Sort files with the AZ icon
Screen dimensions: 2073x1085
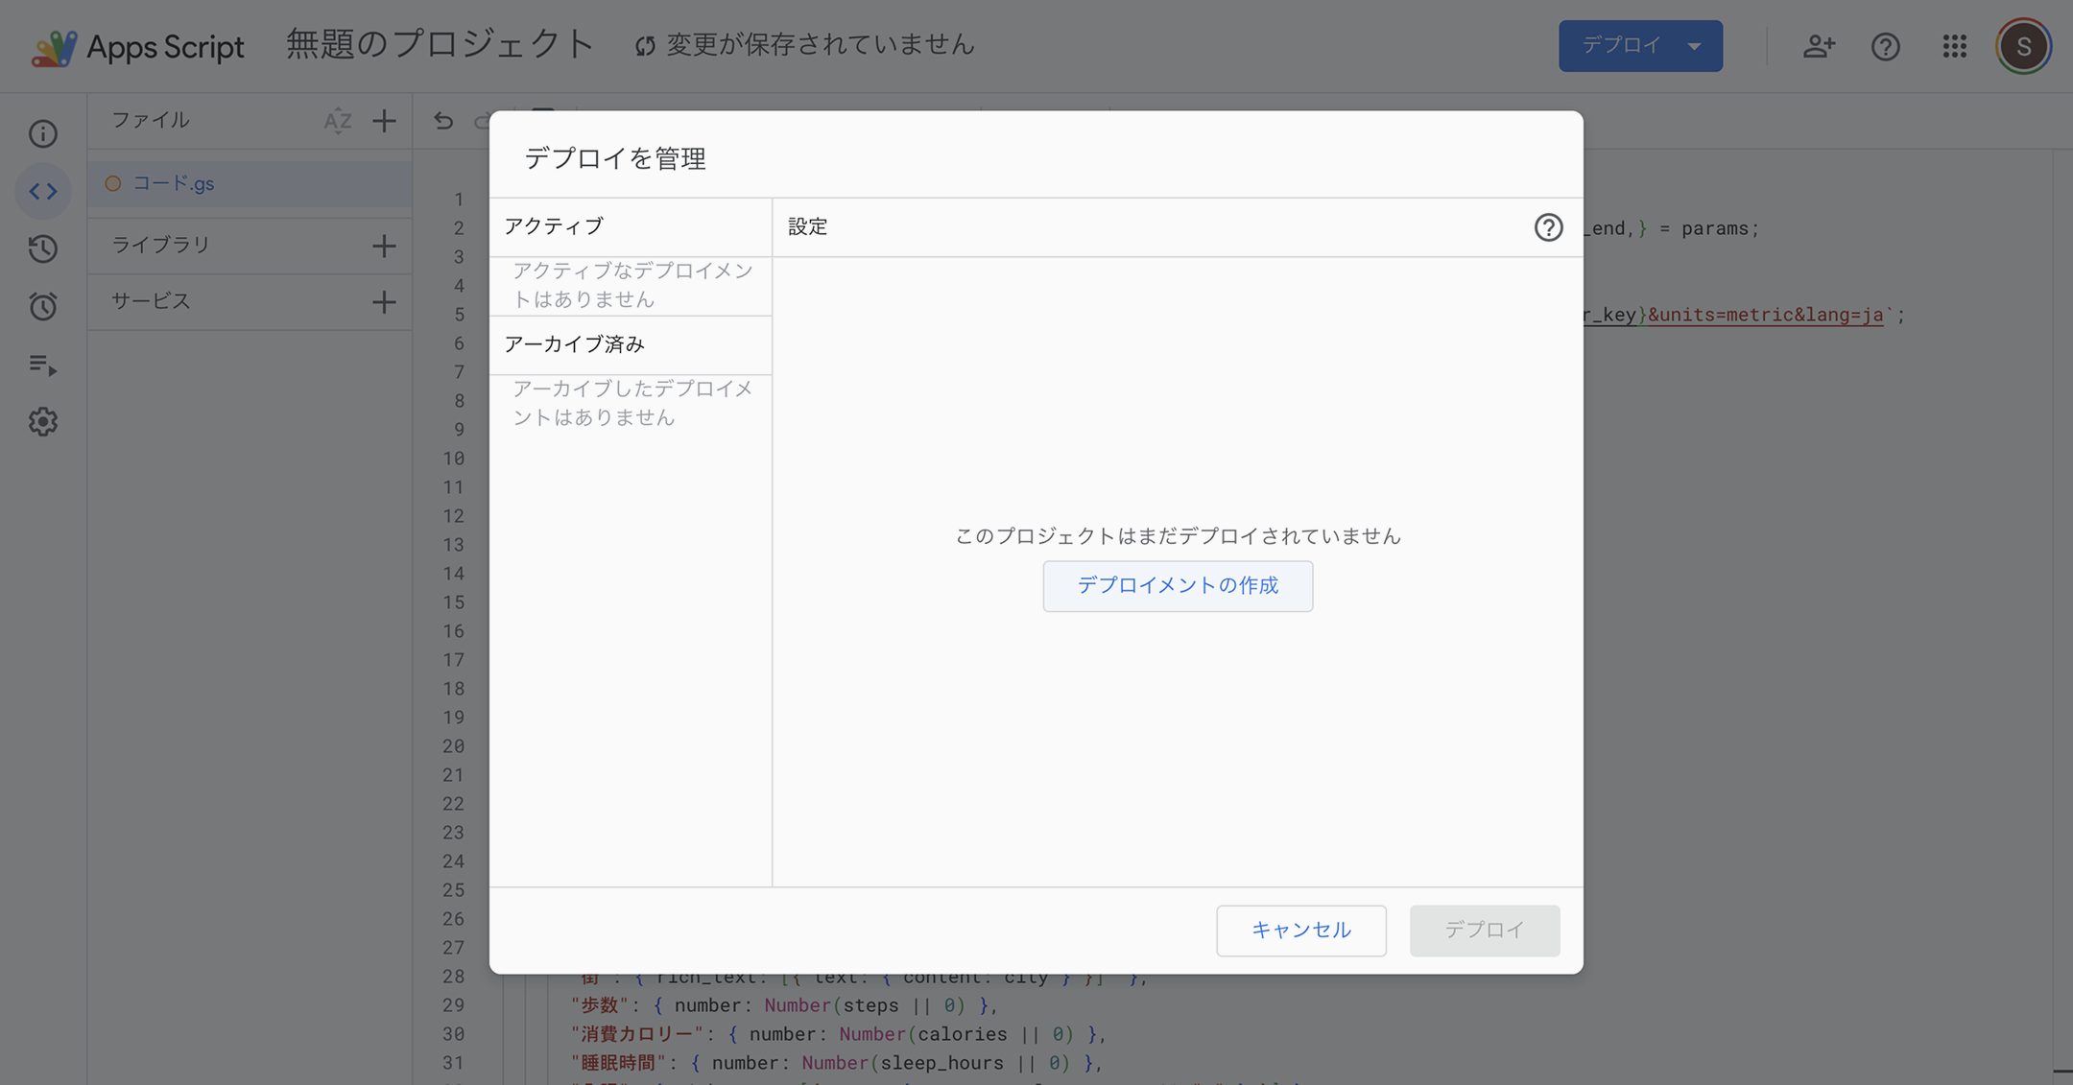337,121
